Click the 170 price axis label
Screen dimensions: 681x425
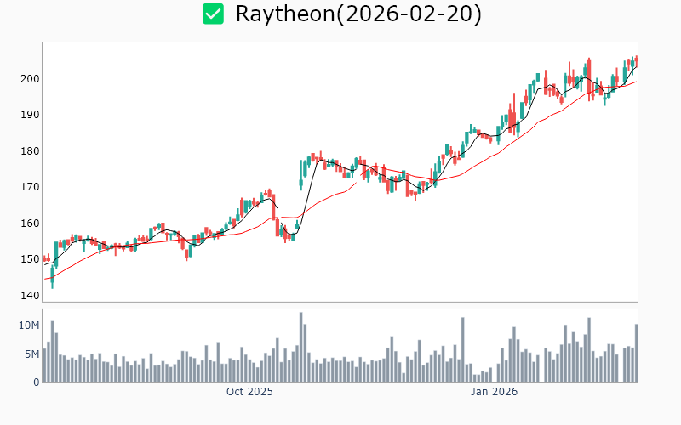(x=28, y=187)
